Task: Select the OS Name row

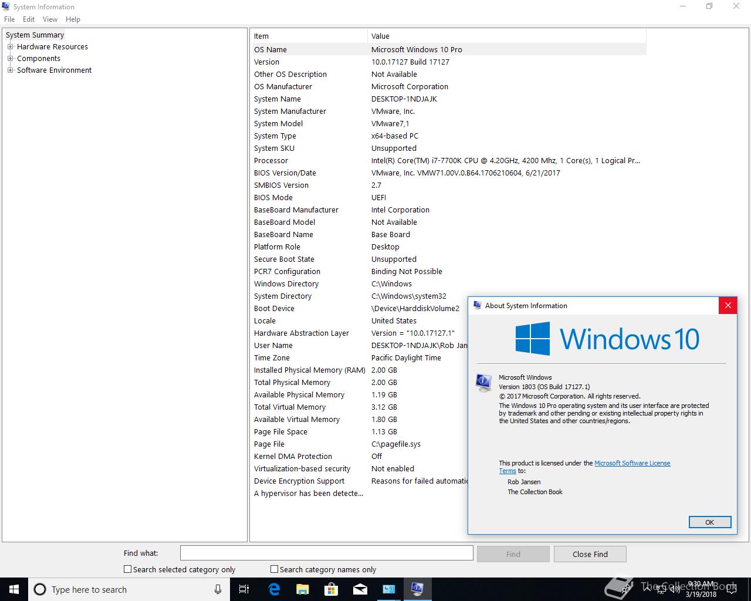Action: coord(449,49)
